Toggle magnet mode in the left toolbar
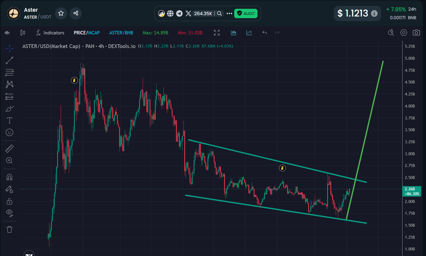The image size is (426, 256). click(9, 177)
